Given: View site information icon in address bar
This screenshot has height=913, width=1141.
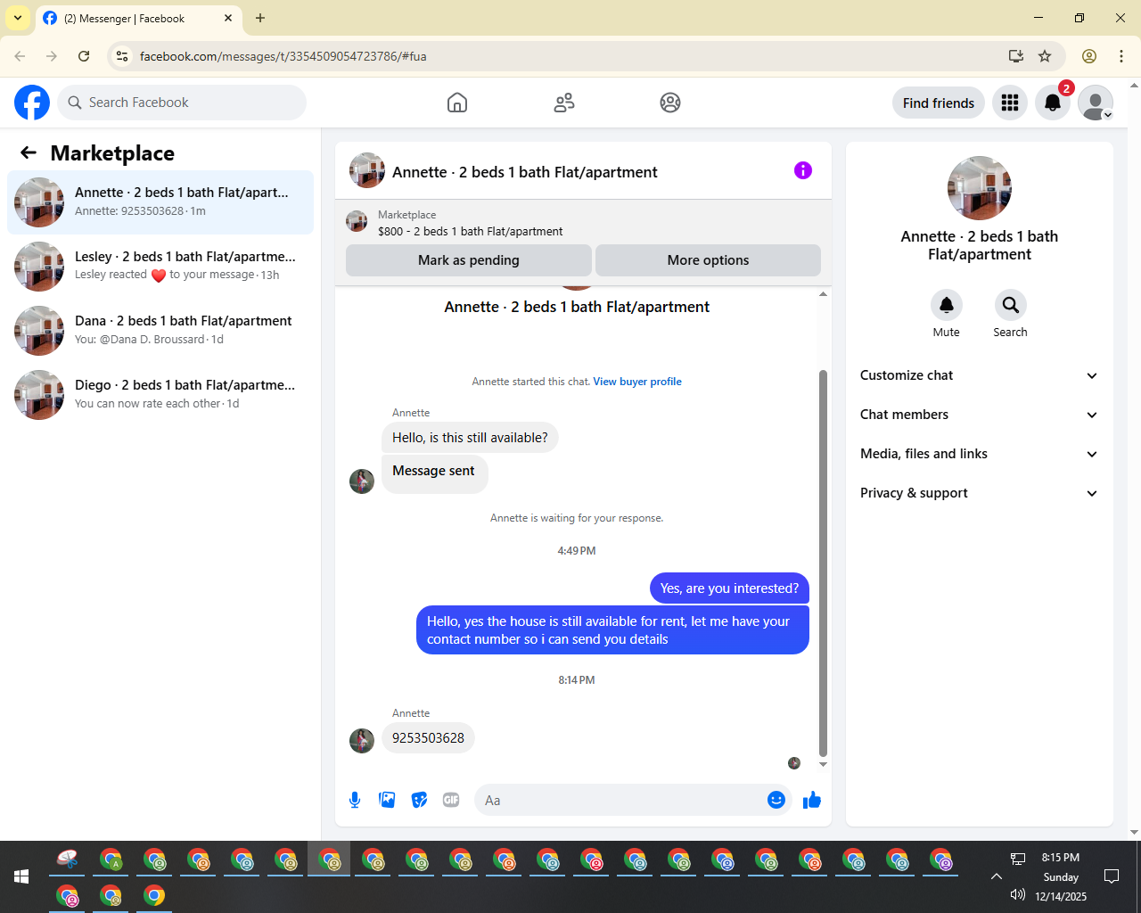Looking at the screenshot, I should [x=122, y=56].
